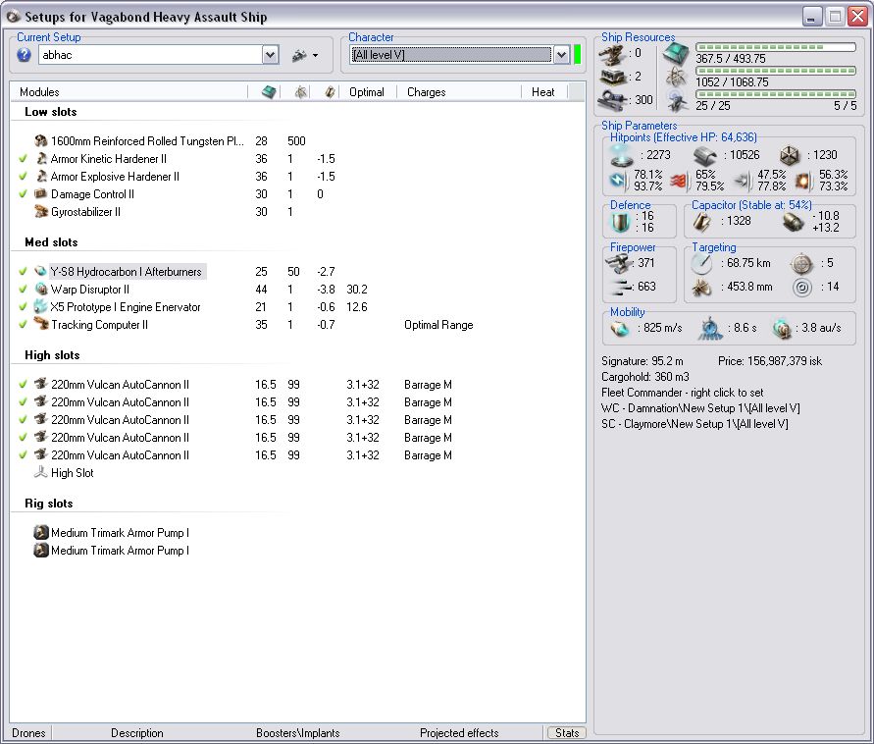Click the Gyrostabilizer II module icon
The width and height of the screenshot is (874, 744).
coord(41,212)
